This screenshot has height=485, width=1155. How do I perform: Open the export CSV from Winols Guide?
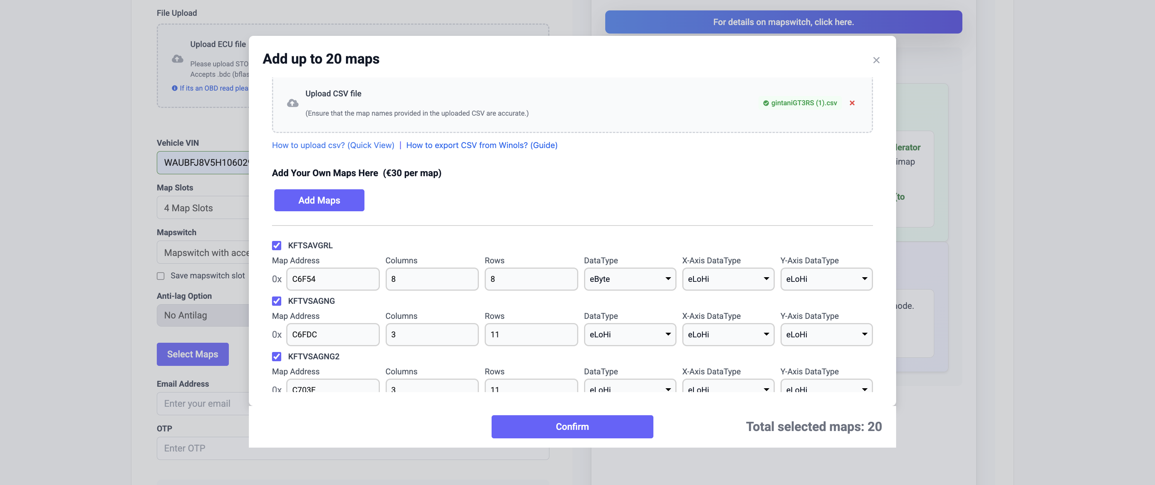[482, 145]
